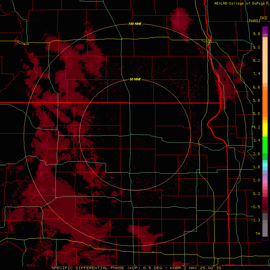Click the 4.2 value on color scale
Image resolution: width=270 pixels, height=270 pixels.
tap(256, 127)
